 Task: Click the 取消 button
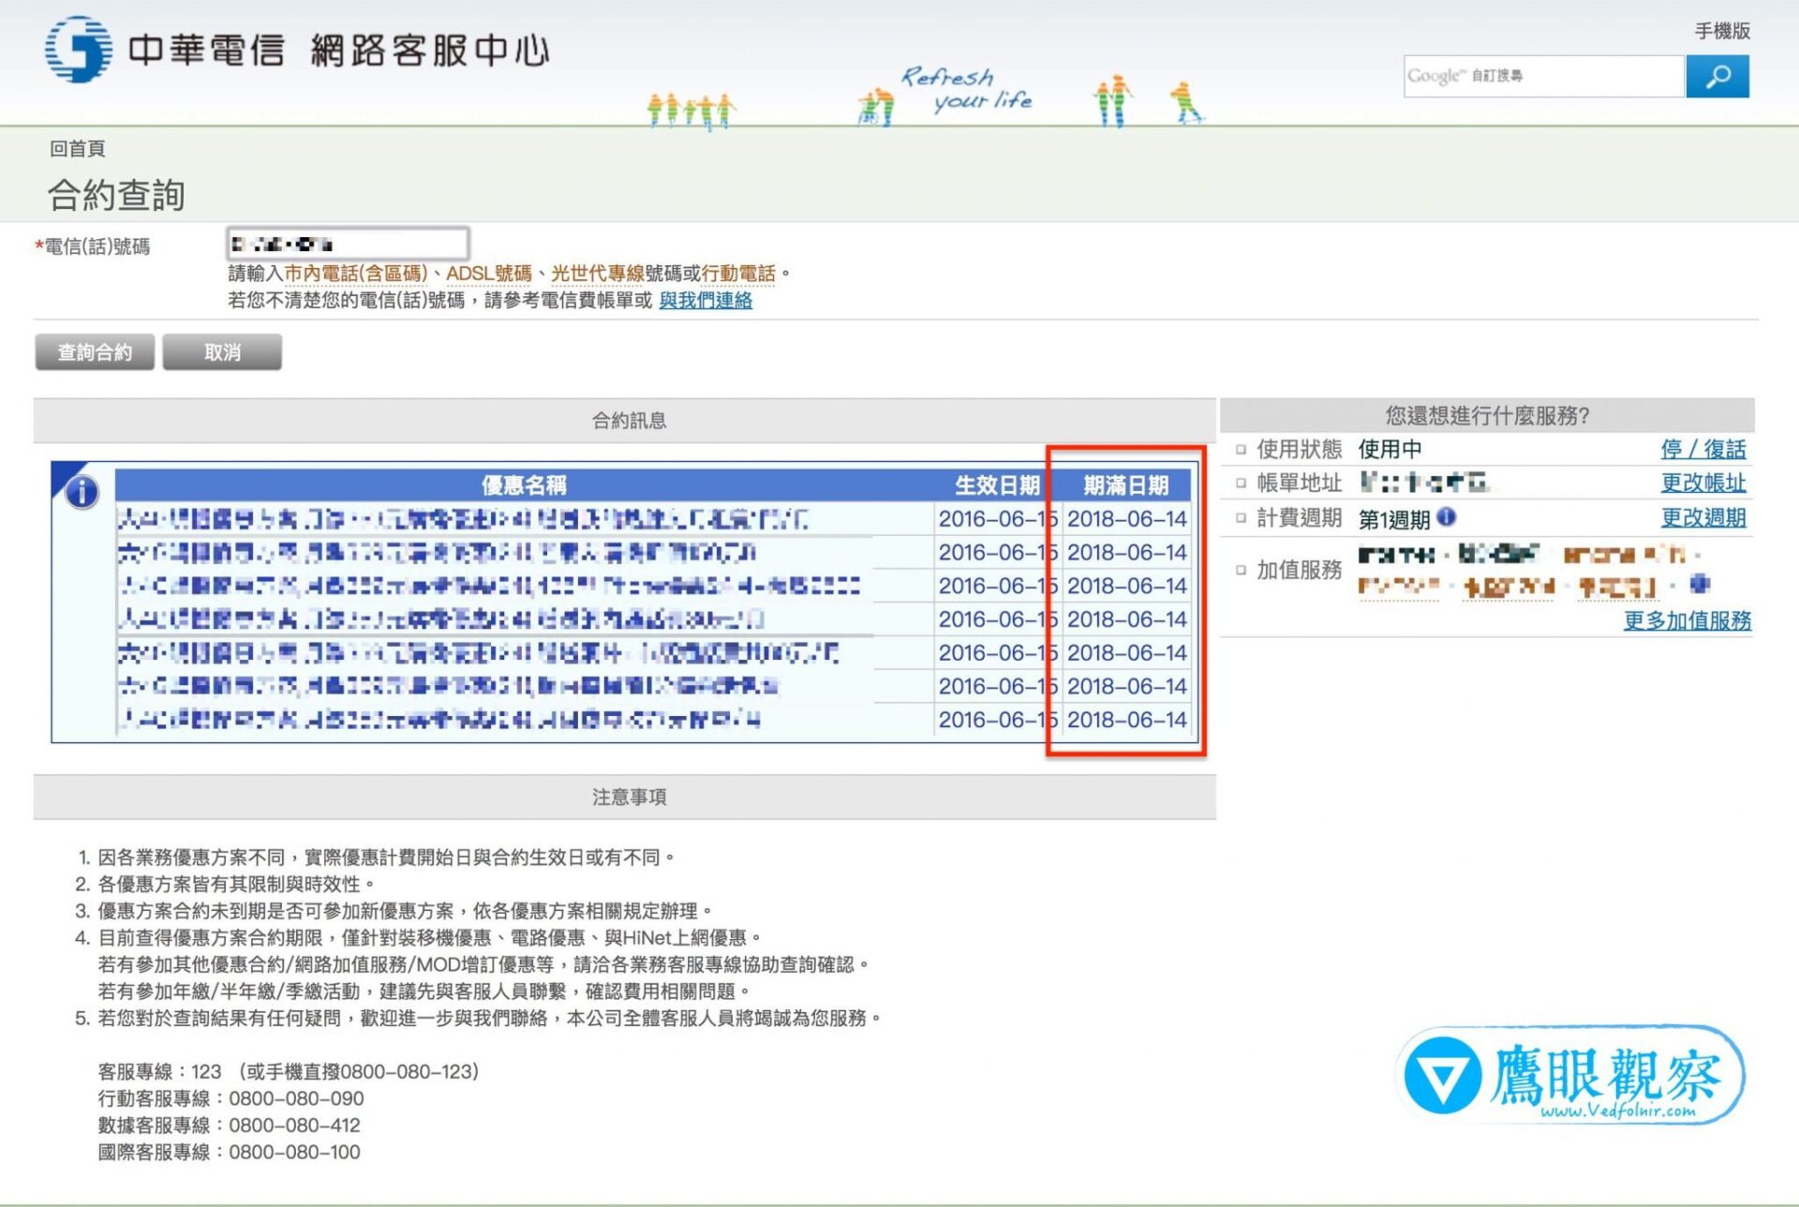click(x=222, y=352)
